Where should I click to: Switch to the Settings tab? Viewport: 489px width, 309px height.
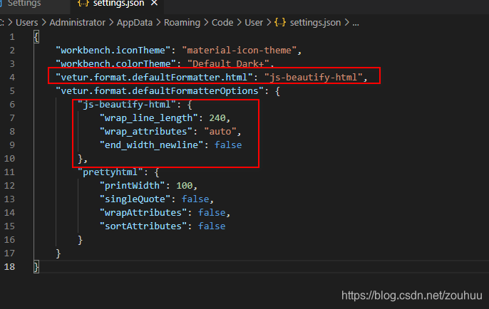pos(24,3)
